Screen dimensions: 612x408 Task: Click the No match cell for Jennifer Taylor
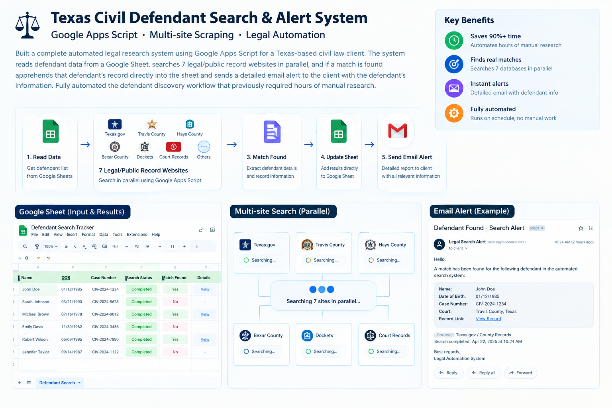175,352
